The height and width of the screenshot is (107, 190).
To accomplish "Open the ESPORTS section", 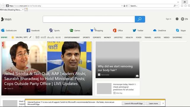I will pyautogui.click(x=97, y=37).
